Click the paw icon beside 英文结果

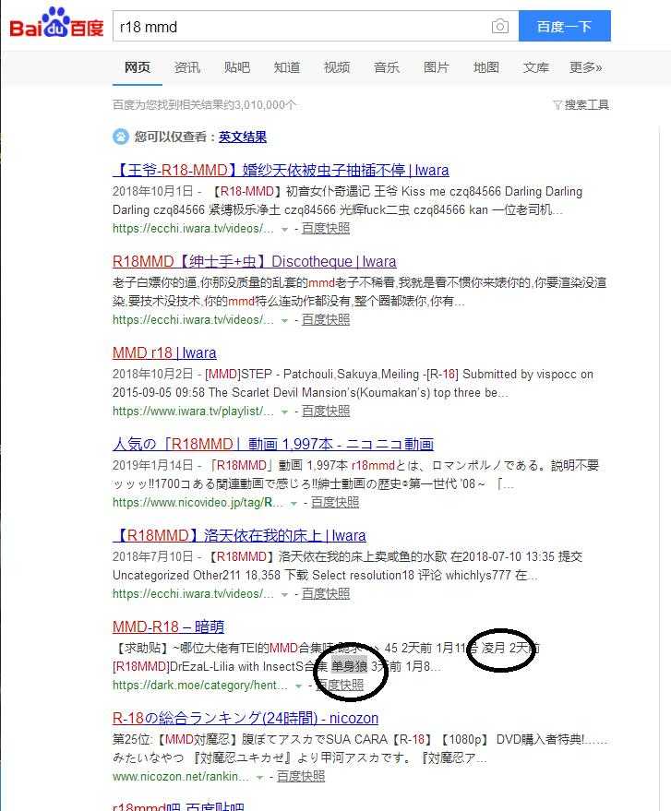pos(121,137)
